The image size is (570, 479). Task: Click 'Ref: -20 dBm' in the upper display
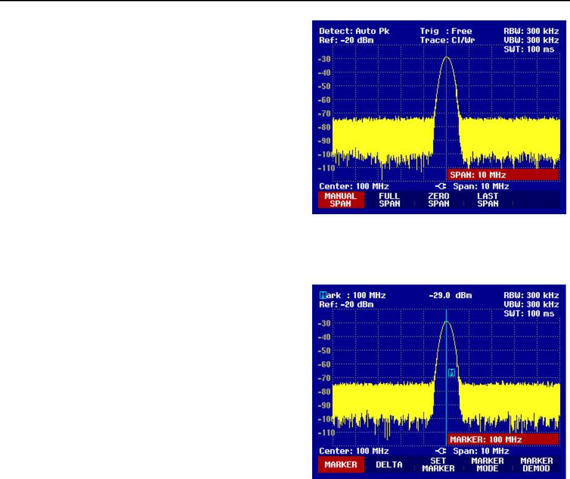tap(346, 40)
